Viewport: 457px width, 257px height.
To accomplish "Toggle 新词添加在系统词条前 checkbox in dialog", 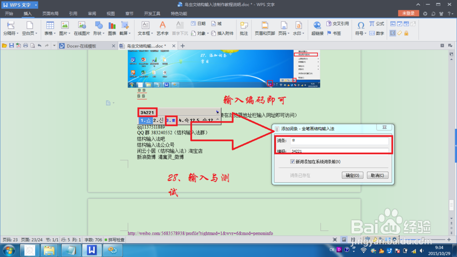I will pos(292,161).
